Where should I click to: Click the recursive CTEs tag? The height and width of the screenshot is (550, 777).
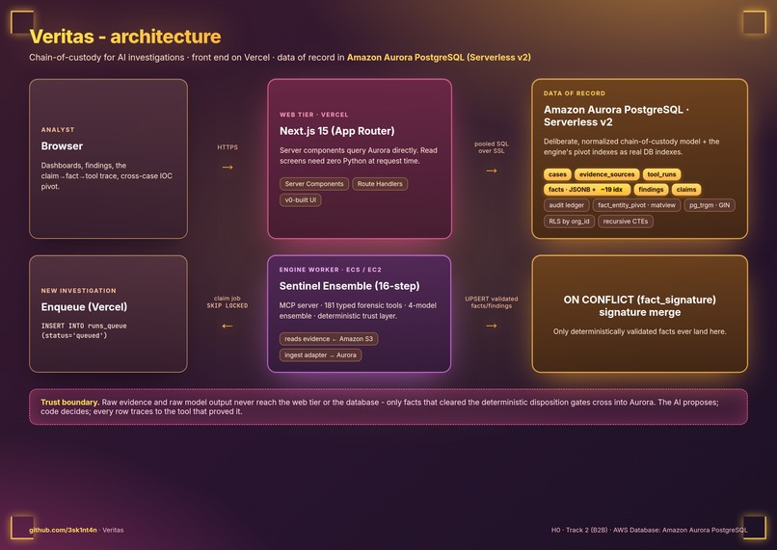click(x=626, y=222)
